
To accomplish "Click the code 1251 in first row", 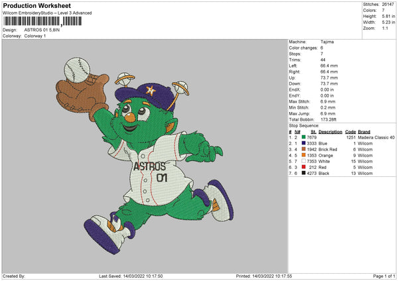I will pos(351,137).
